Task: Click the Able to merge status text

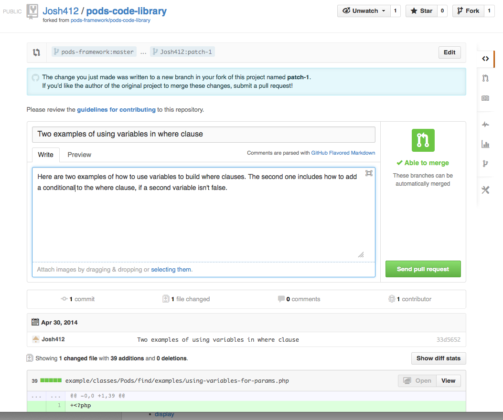Action: [x=423, y=163]
